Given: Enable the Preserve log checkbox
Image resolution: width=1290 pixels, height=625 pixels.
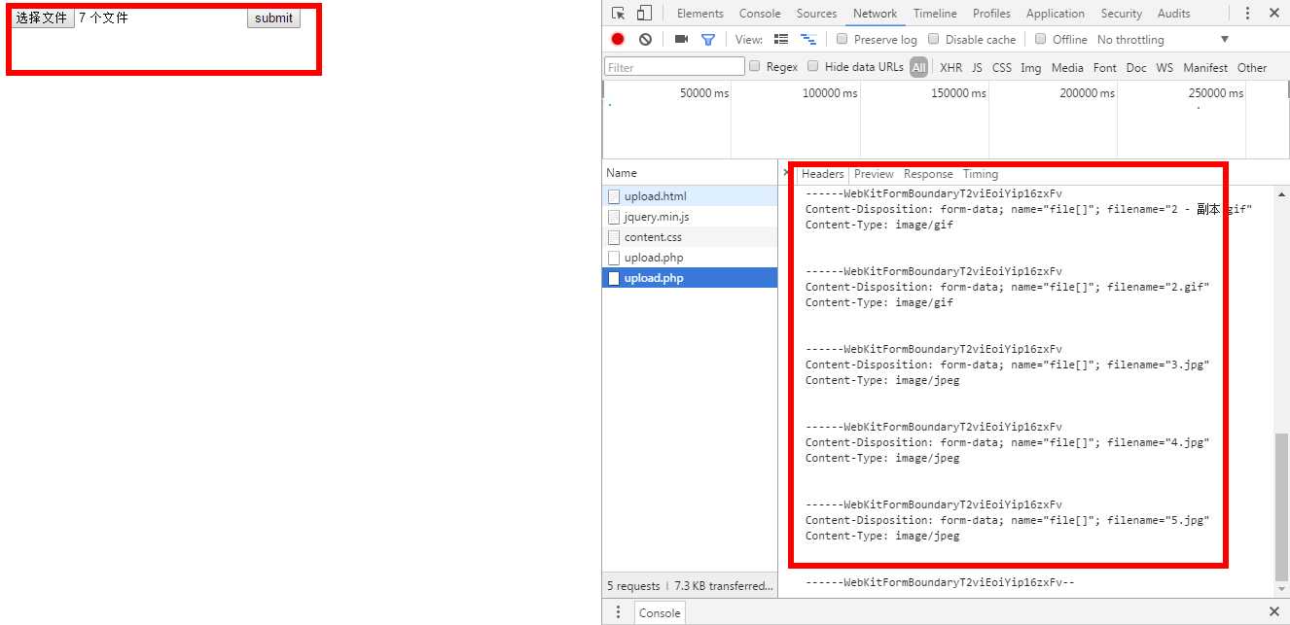Looking at the screenshot, I should (842, 40).
